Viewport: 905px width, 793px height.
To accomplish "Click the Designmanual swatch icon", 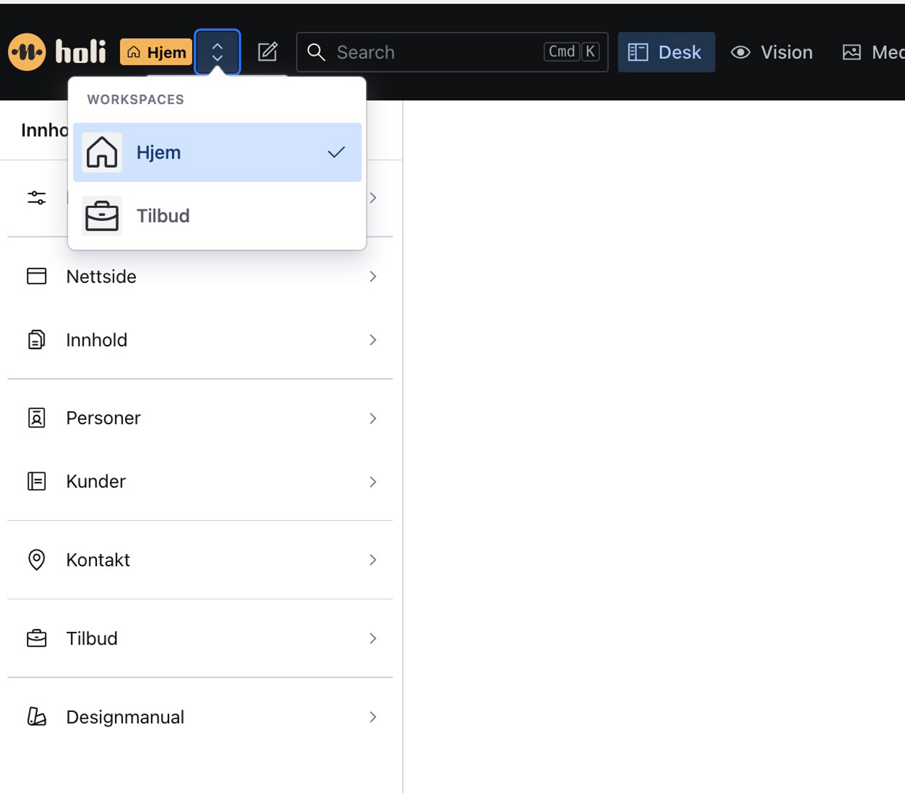I will coord(37,717).
